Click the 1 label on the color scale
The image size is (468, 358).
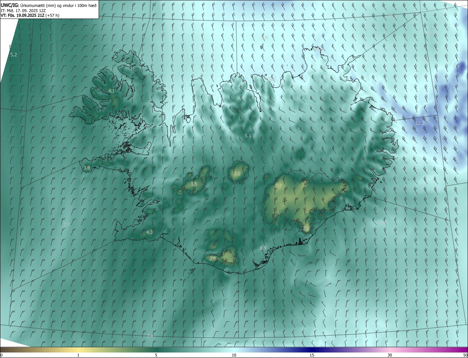click(x=78, y=355)
